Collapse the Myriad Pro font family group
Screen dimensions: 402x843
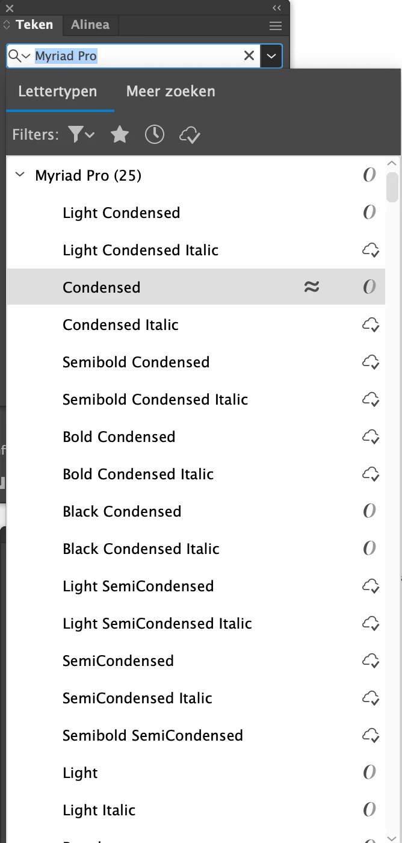click(x=20, y=175)
